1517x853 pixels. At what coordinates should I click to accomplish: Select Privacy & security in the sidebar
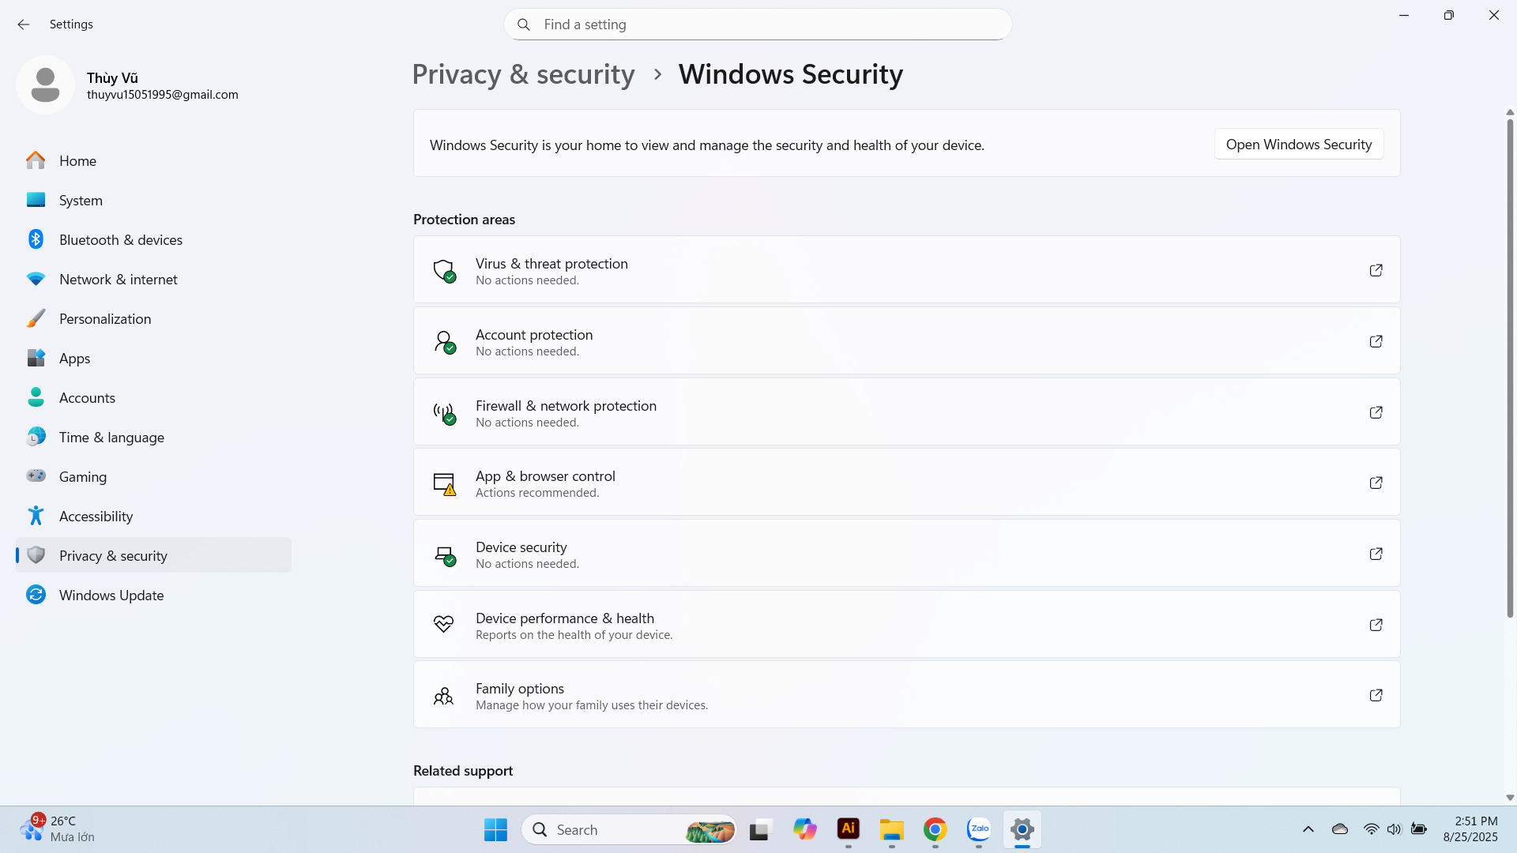114,555
